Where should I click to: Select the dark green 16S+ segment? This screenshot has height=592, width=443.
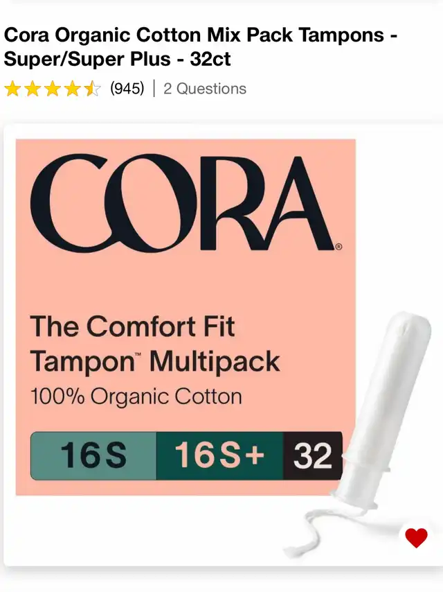(220, 455)
